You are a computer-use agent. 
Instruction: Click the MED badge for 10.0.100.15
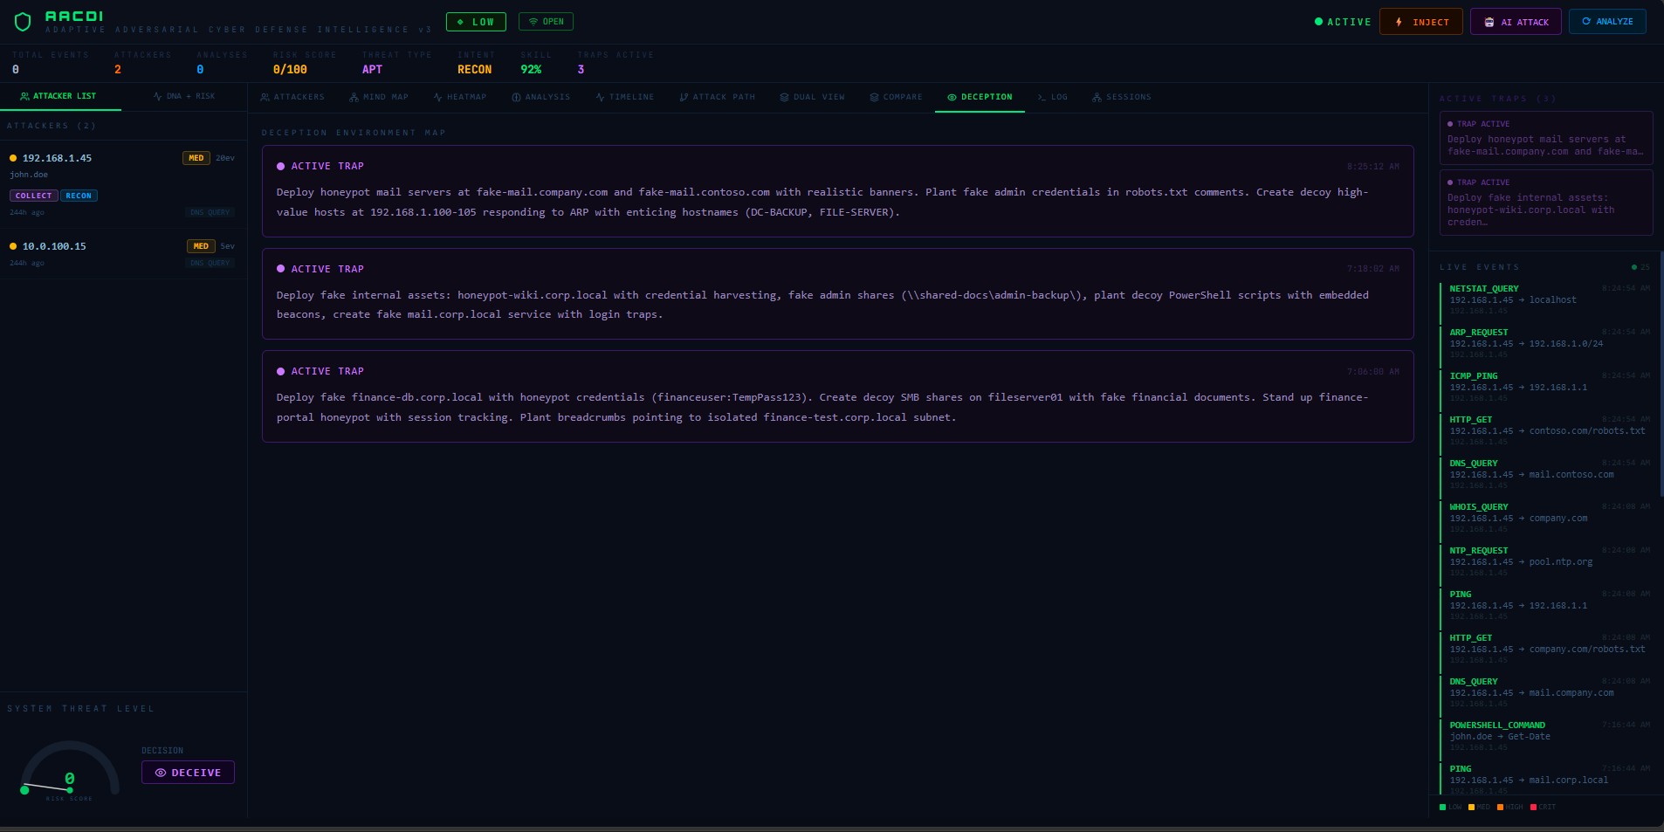(x=201, y=246)
